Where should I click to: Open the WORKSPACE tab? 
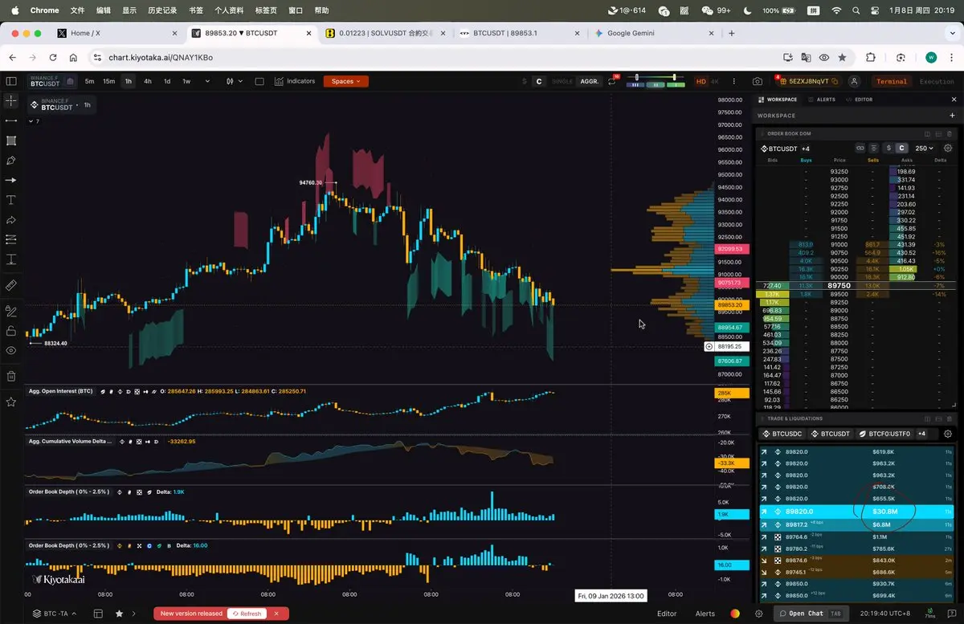tap(778, 100)
